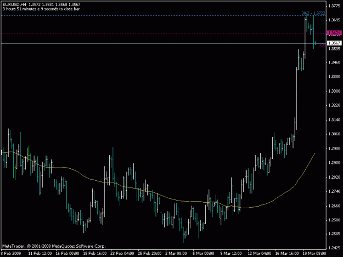Click the '25 Feb 20:00' time axis label
343x257 pixels.
[x=150, y=253]
